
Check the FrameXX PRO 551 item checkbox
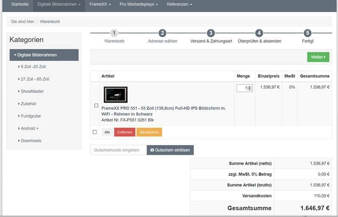pyautogui.click(x=96, y=105)
